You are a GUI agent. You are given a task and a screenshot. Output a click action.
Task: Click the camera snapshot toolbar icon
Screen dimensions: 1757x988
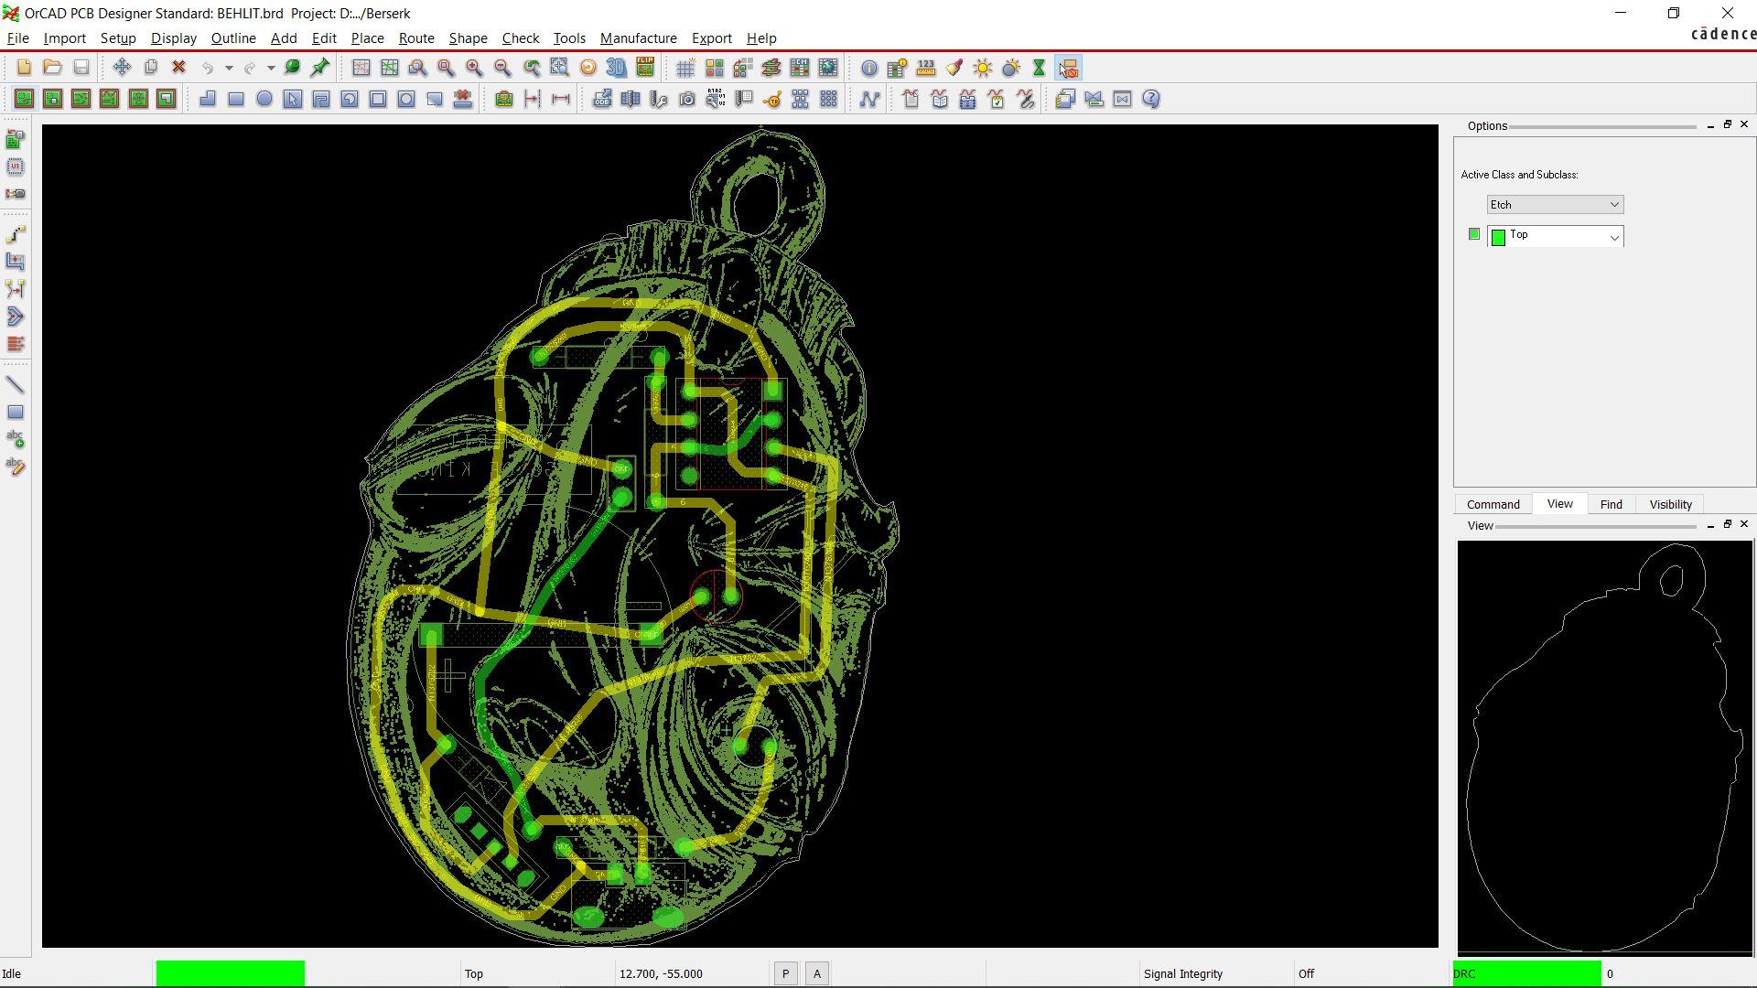687,99
